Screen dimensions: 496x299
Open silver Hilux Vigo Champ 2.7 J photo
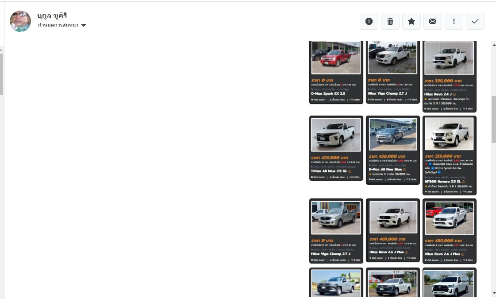tap(336, 218)
